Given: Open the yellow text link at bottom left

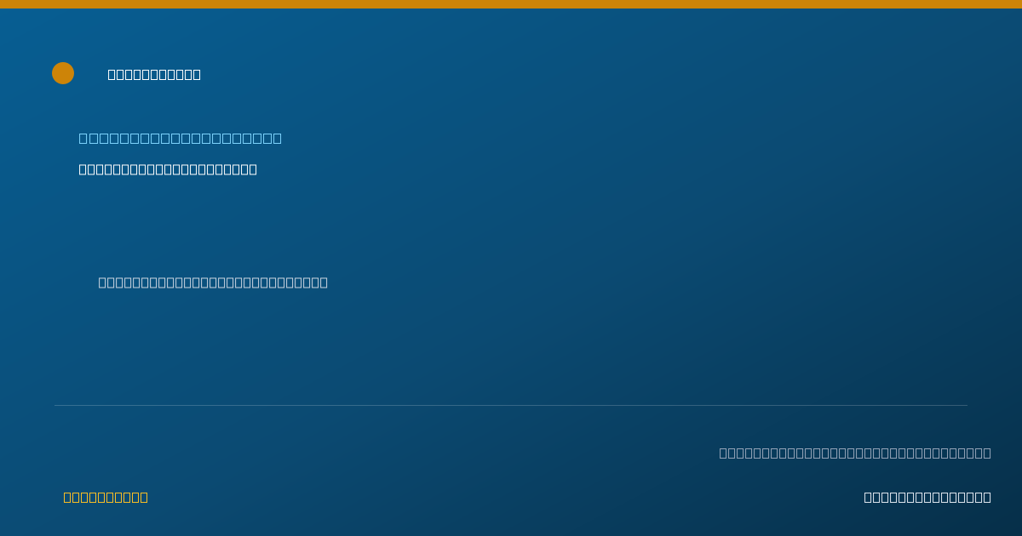Looking at the screenshot, I should pyautogui.click(x=106, y=497).
